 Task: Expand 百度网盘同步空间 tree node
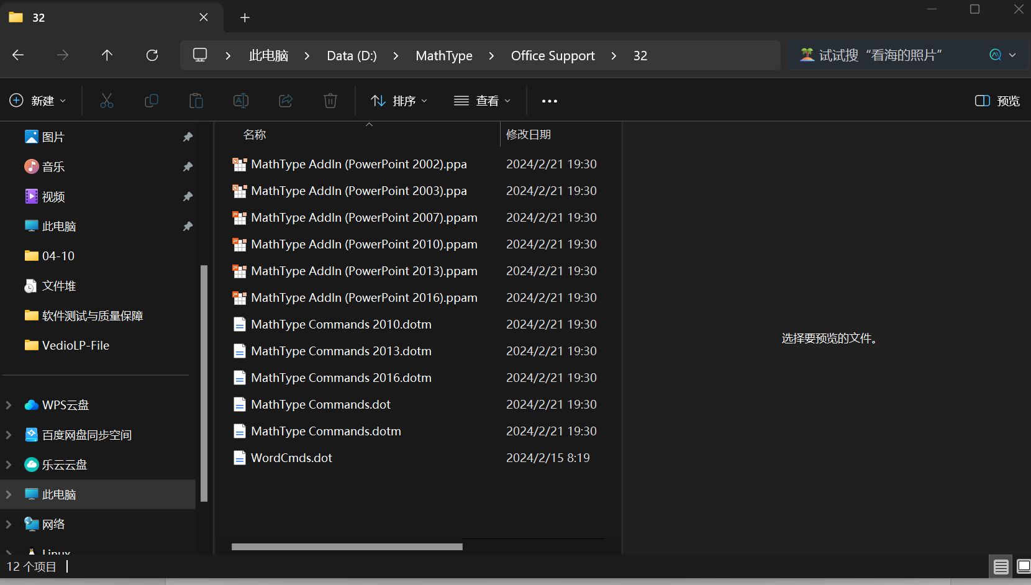pyautogui.click(x=9, y=435)
